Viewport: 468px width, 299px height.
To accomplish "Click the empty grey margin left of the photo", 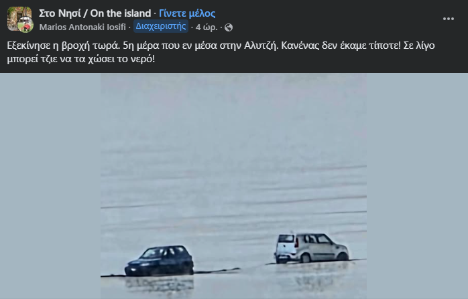I will click(x=50, y=186).
